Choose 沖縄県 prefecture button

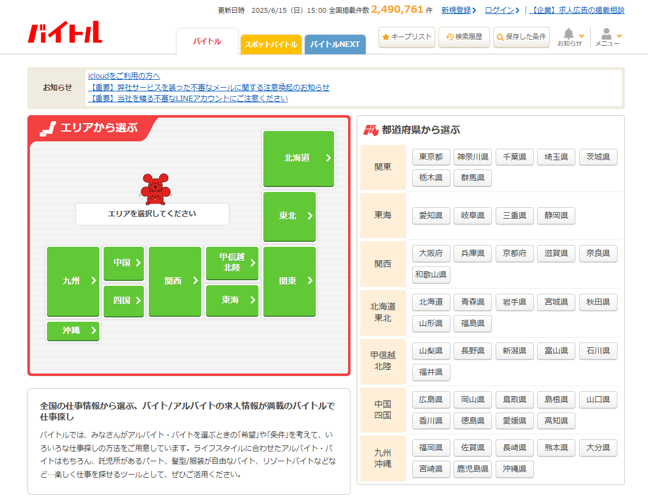514,469
